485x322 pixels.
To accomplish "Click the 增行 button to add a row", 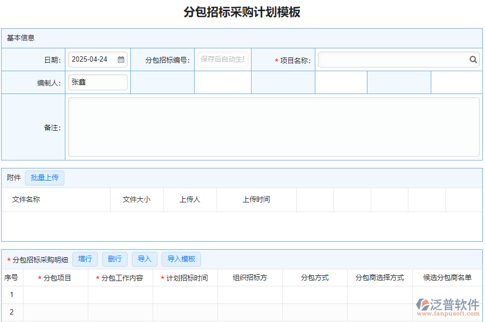I will tap(85, 259).
